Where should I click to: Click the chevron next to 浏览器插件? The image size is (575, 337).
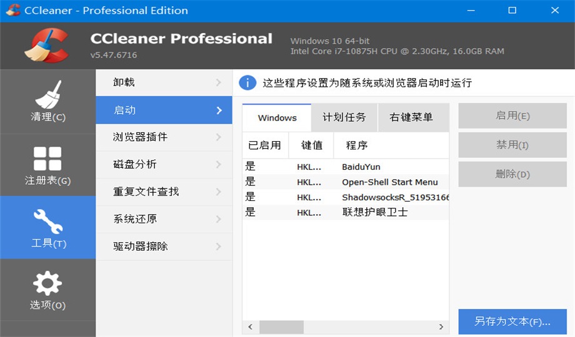pos(219,137)
